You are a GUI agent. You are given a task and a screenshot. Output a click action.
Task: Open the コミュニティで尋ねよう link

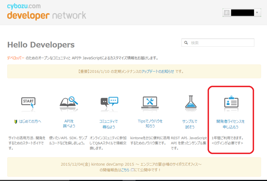(x=109, y=124)
